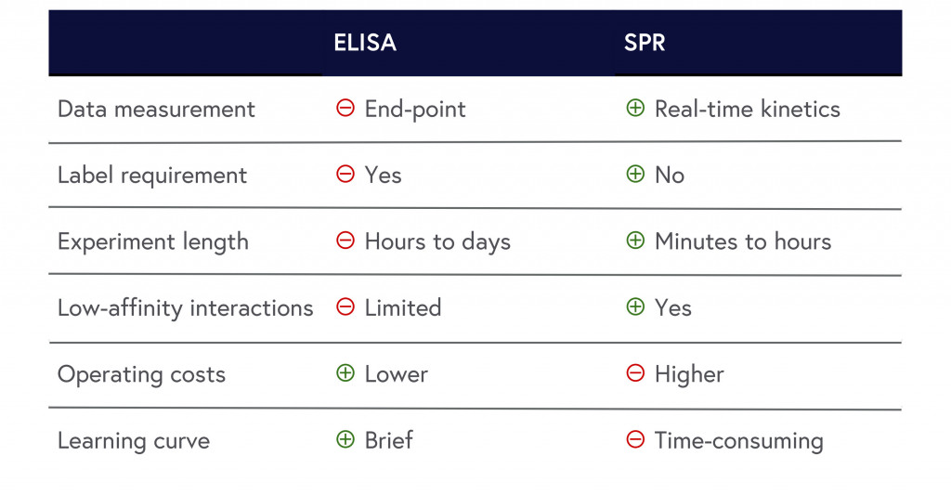951x495 pixels.
Task: Click the red minus icon beside Hours to days
Action: tap(345, 241)
